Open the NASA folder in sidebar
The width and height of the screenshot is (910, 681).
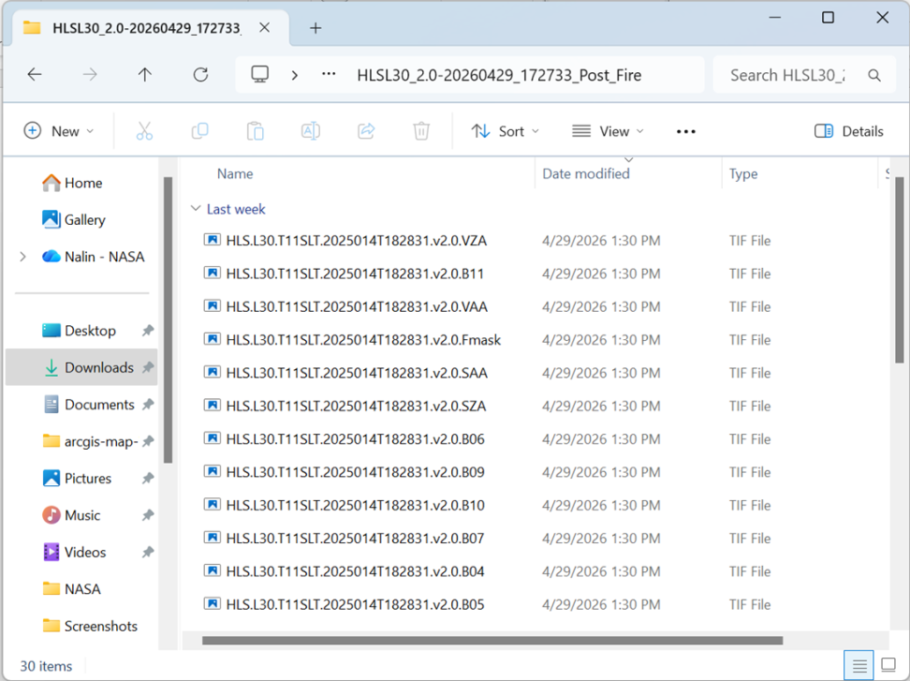tap(72, 588)
